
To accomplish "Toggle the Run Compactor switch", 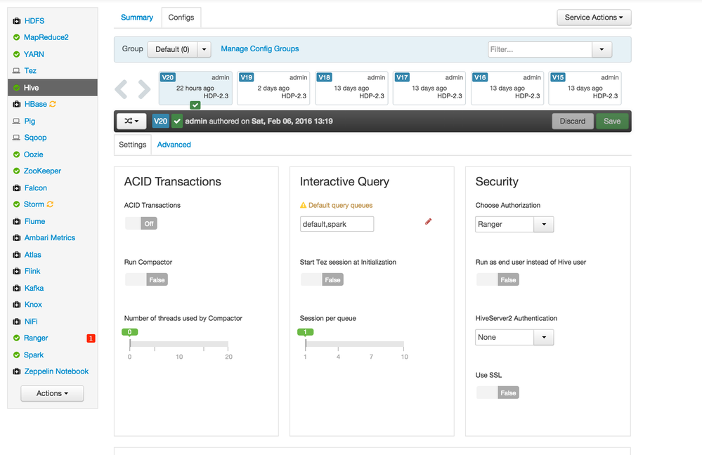I will (x=146, y=280).
